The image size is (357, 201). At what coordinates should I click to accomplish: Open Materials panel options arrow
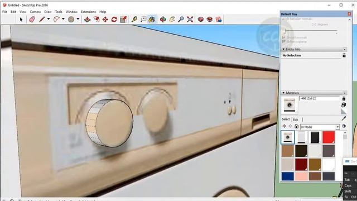345,93
